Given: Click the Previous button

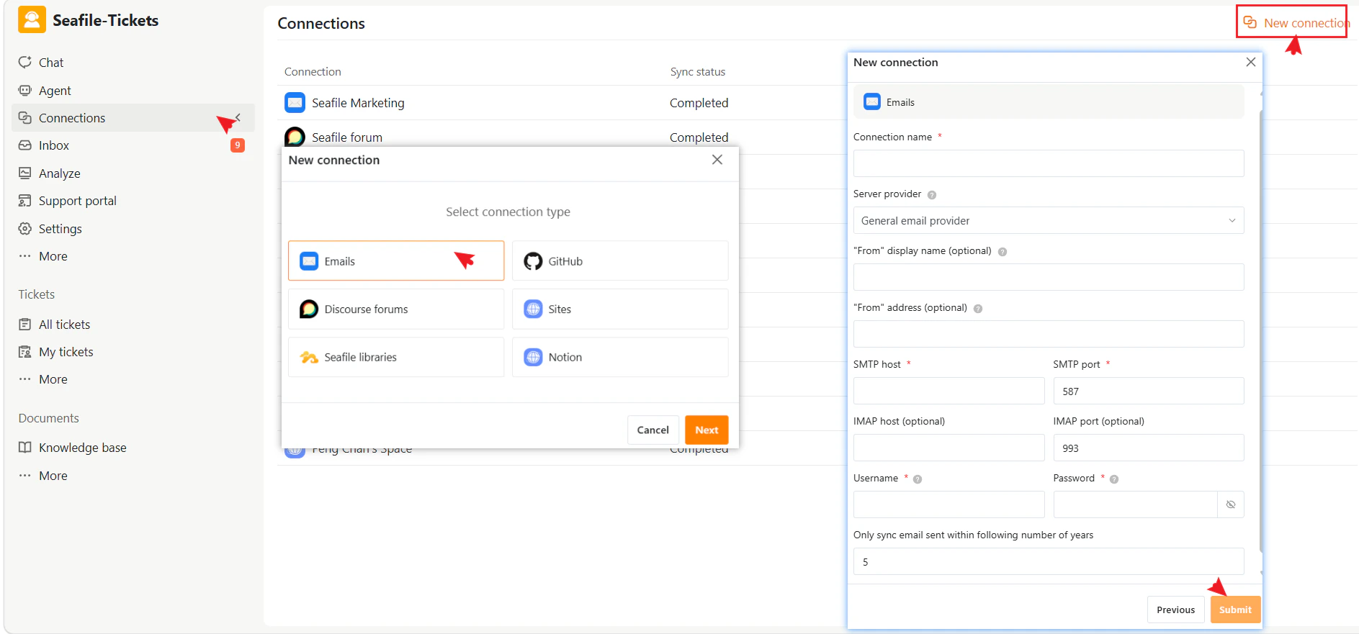Looking at the screenshot, I should click(1175, 610).
